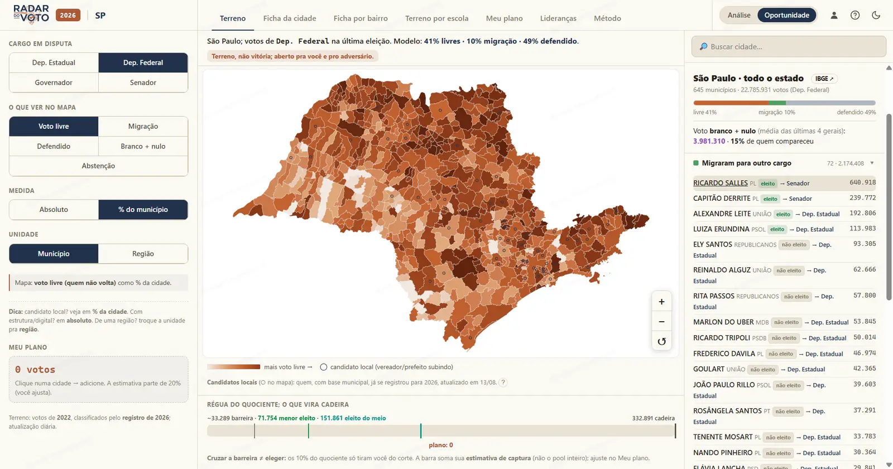Focus the Buscar cidade search field

click(789, 47)
